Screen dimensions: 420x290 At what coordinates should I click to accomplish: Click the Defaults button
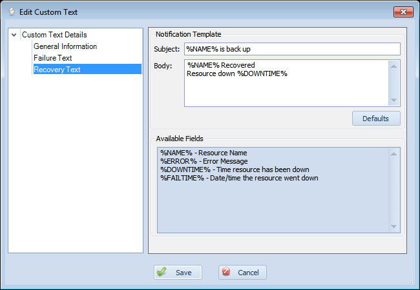(376, 119)
